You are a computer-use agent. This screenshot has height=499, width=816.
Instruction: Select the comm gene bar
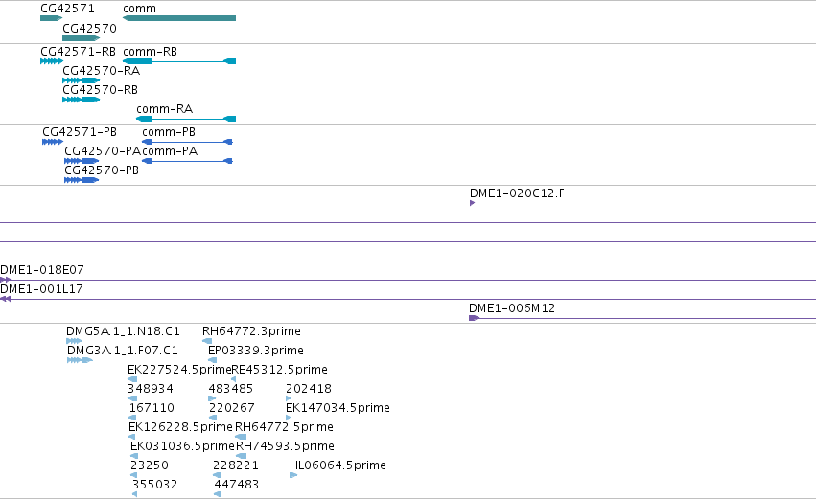click(179, 18)
